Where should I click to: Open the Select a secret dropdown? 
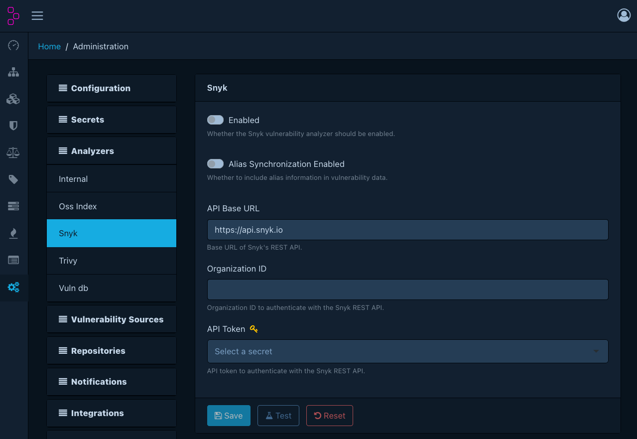tap(407, 351)
